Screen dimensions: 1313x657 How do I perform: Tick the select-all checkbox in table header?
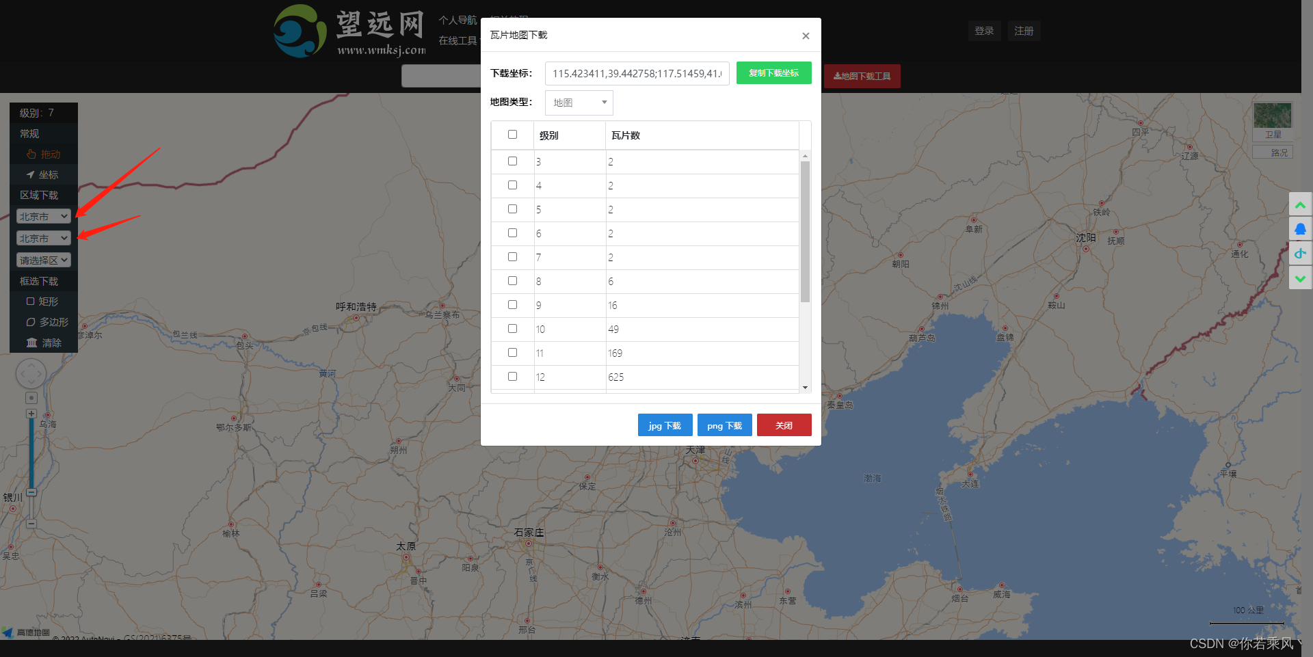tap(512, 135)
